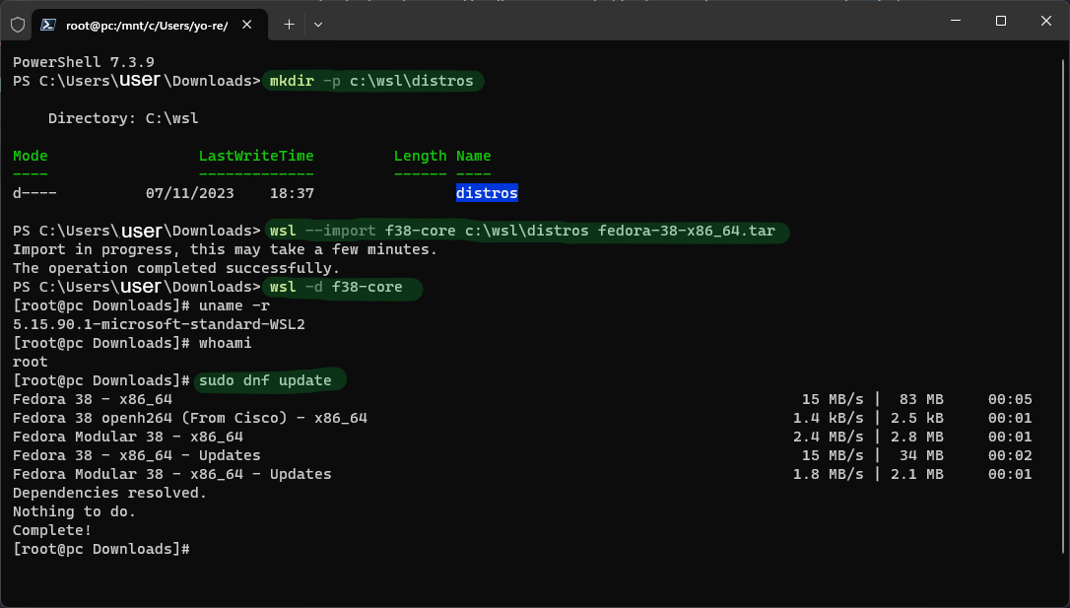Click the final [root@pc Downloads]# prompt
1070x608 pixels.
pyautogui.click(x=99, y=548)
